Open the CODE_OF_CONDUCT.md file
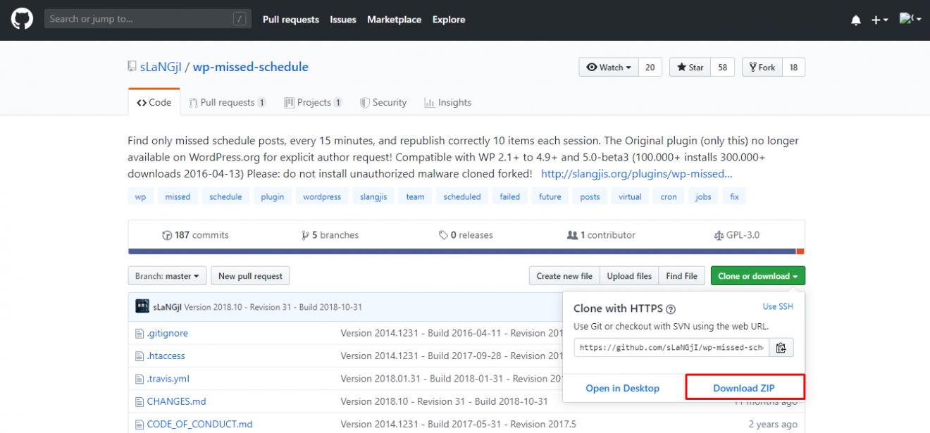Screen dimensions: 930x433 (x=199, y=424)
